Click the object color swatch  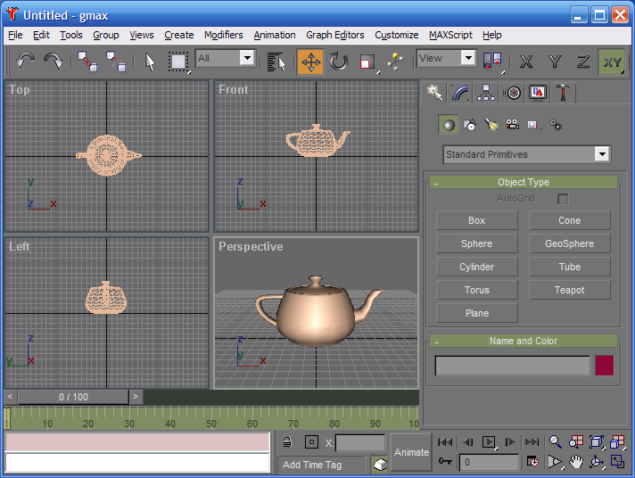(605, 366)
